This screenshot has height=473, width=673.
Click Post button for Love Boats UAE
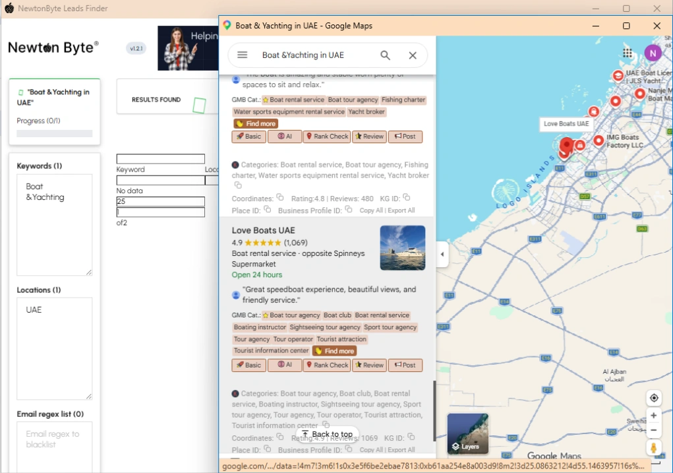(405, 365)
